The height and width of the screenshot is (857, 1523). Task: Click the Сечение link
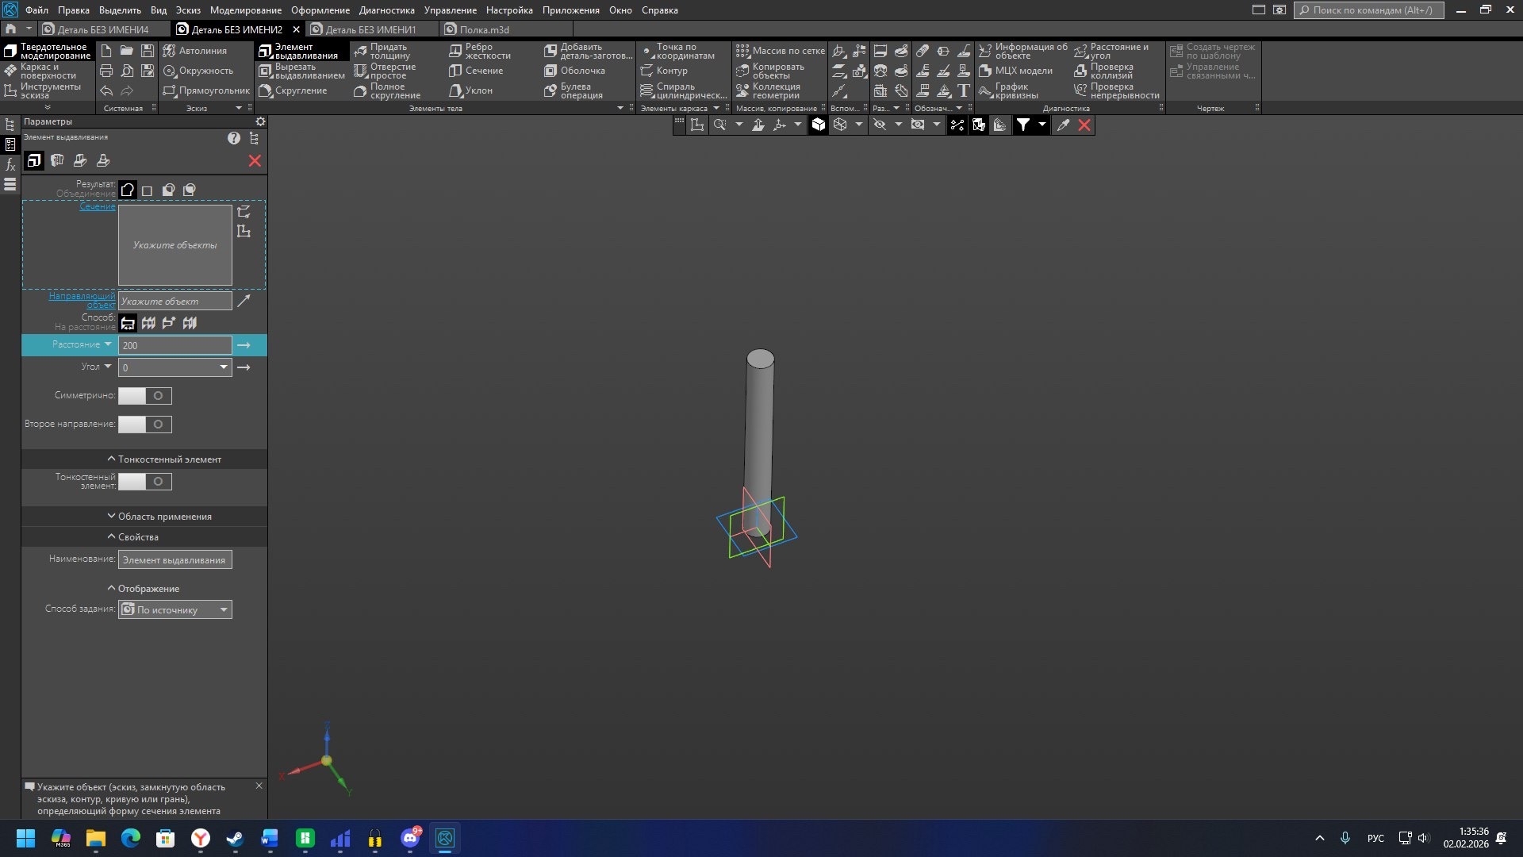(98, 206)
